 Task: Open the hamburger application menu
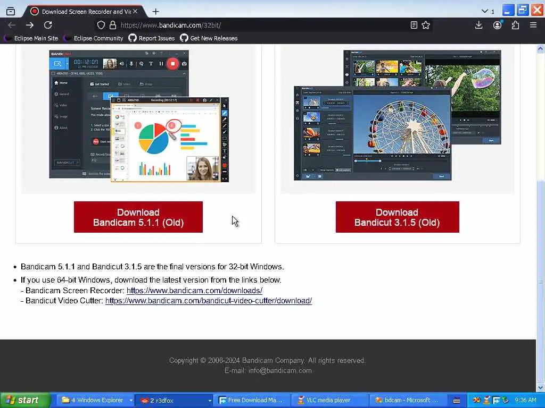[x=533, y=25]
